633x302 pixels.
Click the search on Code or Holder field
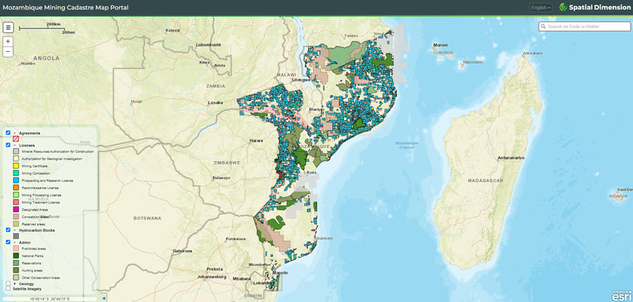(x=584, y=27)
